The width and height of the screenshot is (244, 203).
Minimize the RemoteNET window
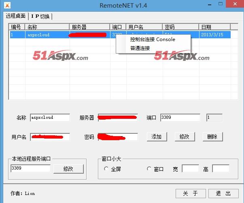pyautogui.click(x=210, y=4)
